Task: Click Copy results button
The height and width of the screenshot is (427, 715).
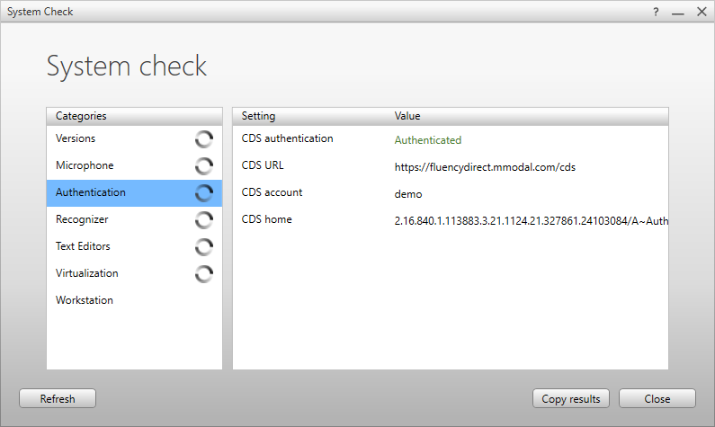Action: click(571, 398)
